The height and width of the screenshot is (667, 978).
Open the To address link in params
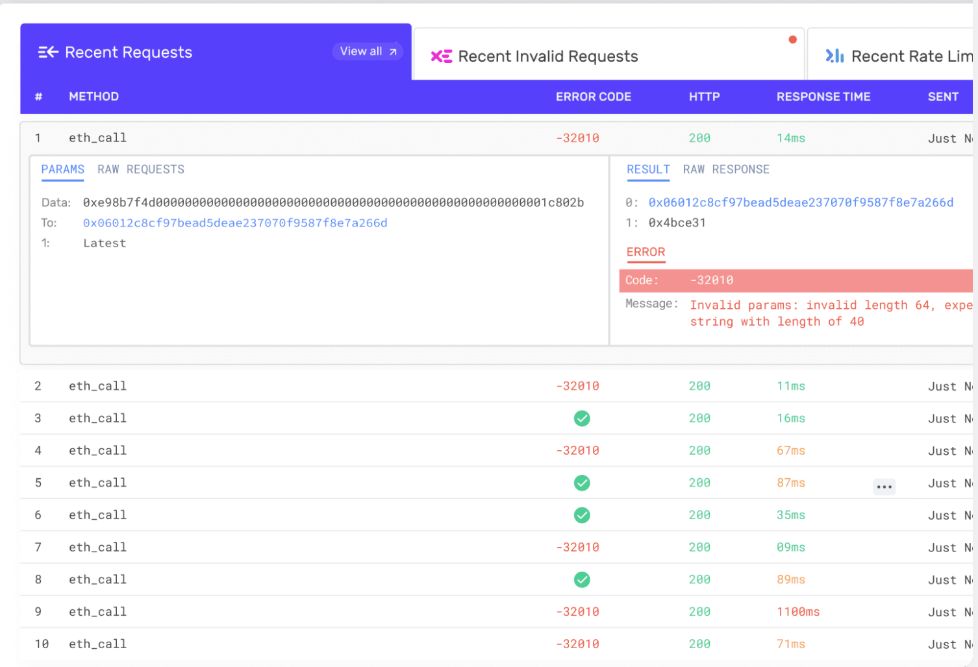(x=235, y=223)
